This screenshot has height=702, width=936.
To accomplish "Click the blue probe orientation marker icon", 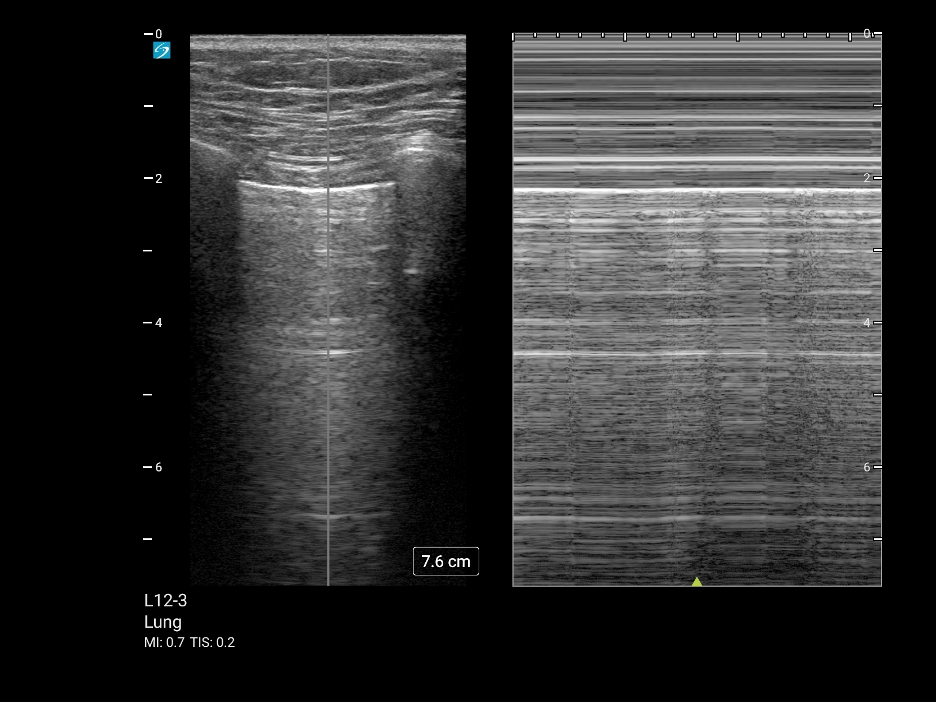I will (161, 51).
